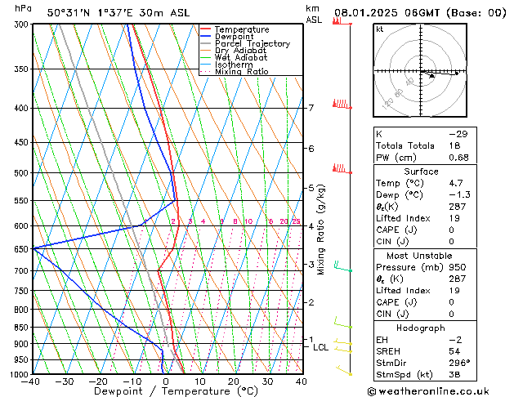This screenshot has height=397, width=514.
Task: Click the 'hPa' axis unit label
Action: [23, 8]
